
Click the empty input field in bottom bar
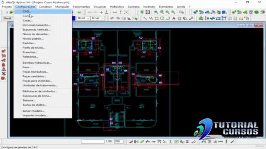coord(93,142)
